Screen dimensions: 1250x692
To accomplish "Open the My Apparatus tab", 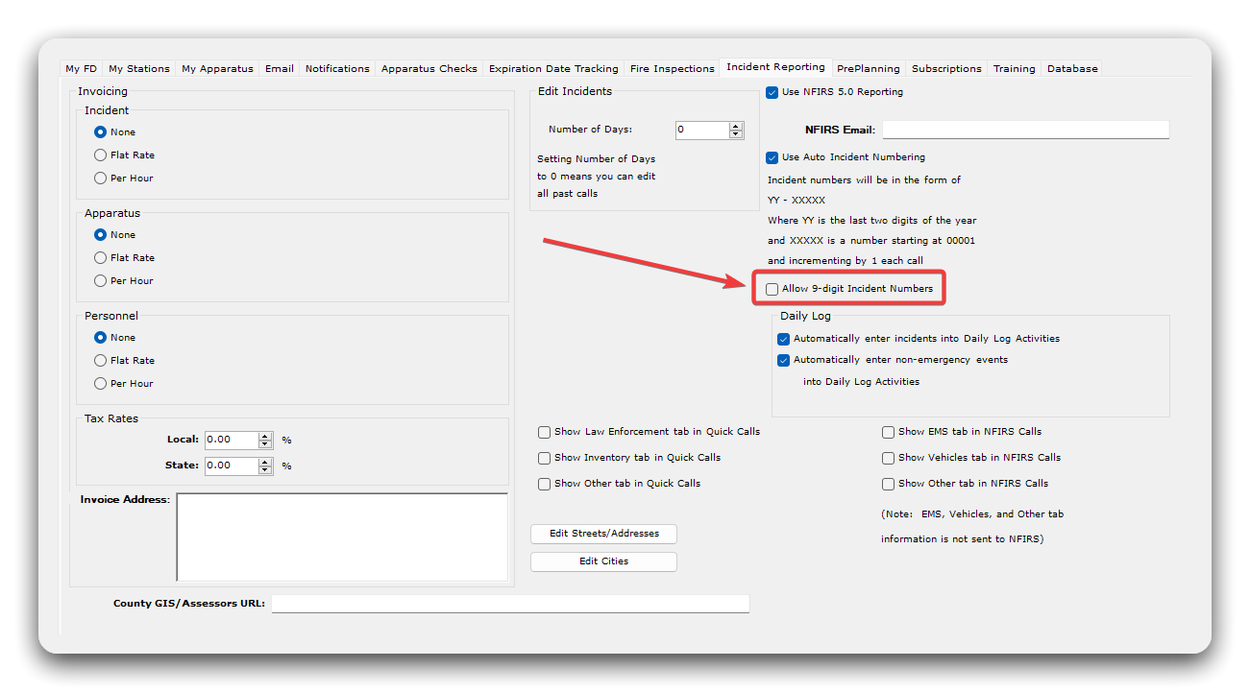I will tap(217, 69).
